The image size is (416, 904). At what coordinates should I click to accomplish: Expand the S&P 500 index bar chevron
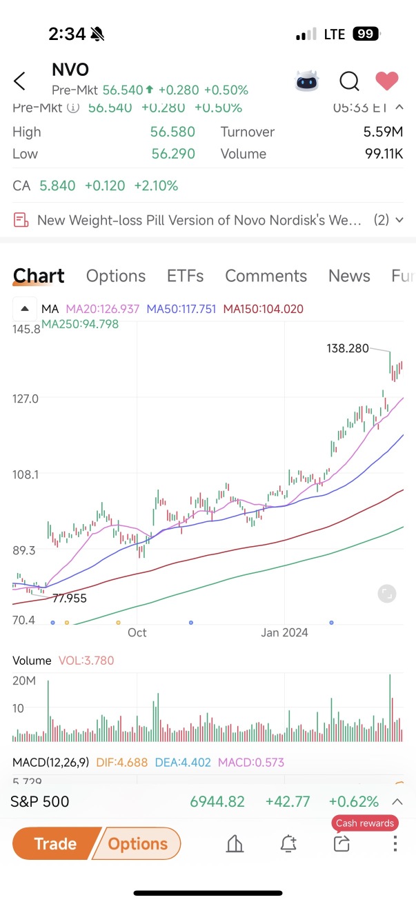(x=397, y=801)
